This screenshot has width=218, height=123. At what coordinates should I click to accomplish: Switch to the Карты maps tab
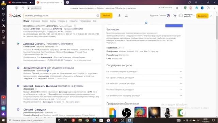pos(53,21)
